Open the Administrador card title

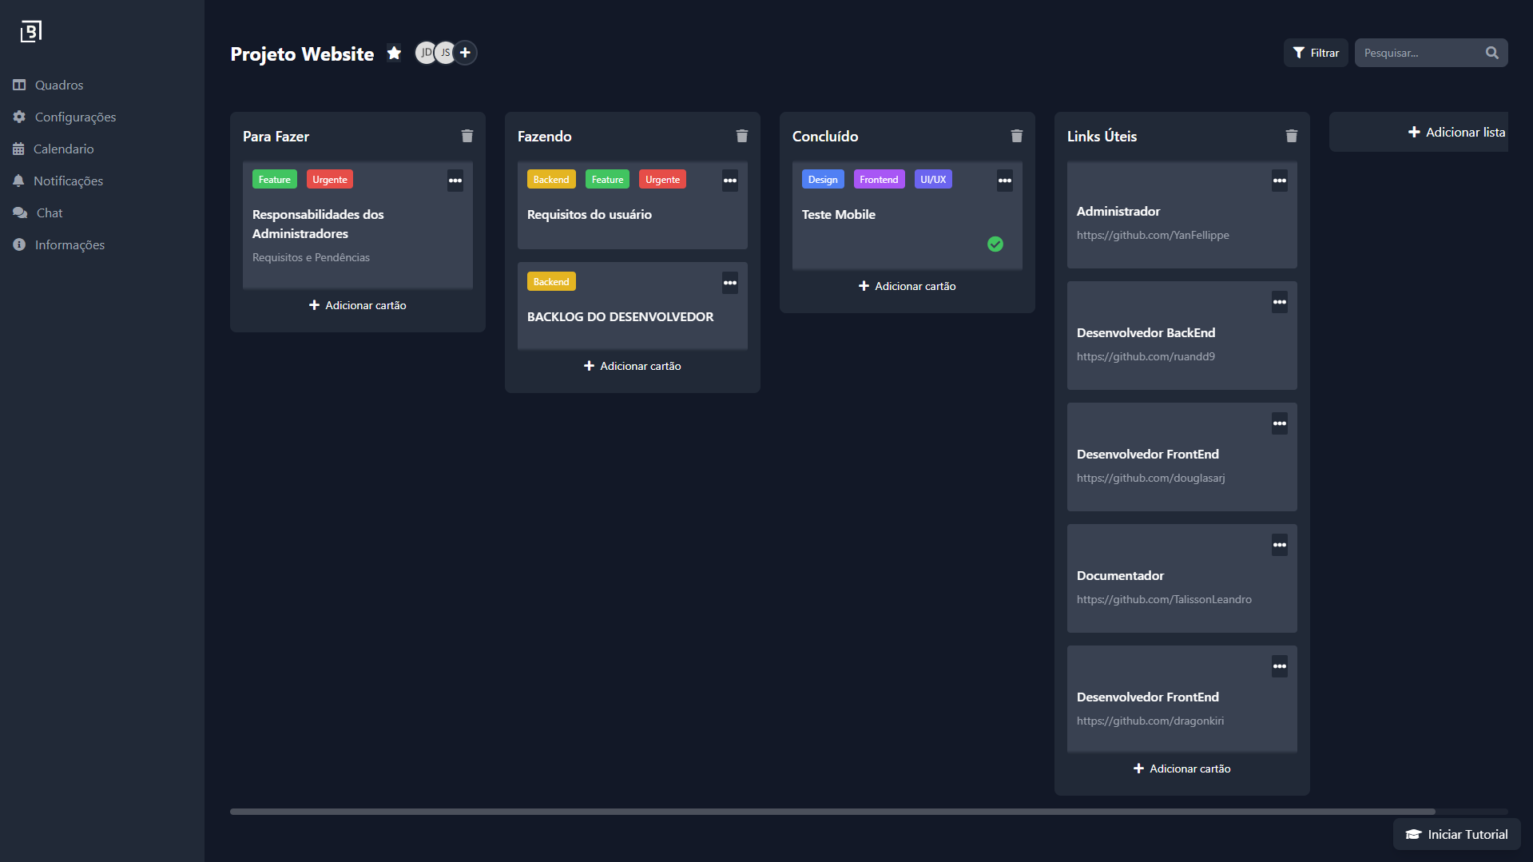point(1118,211)
